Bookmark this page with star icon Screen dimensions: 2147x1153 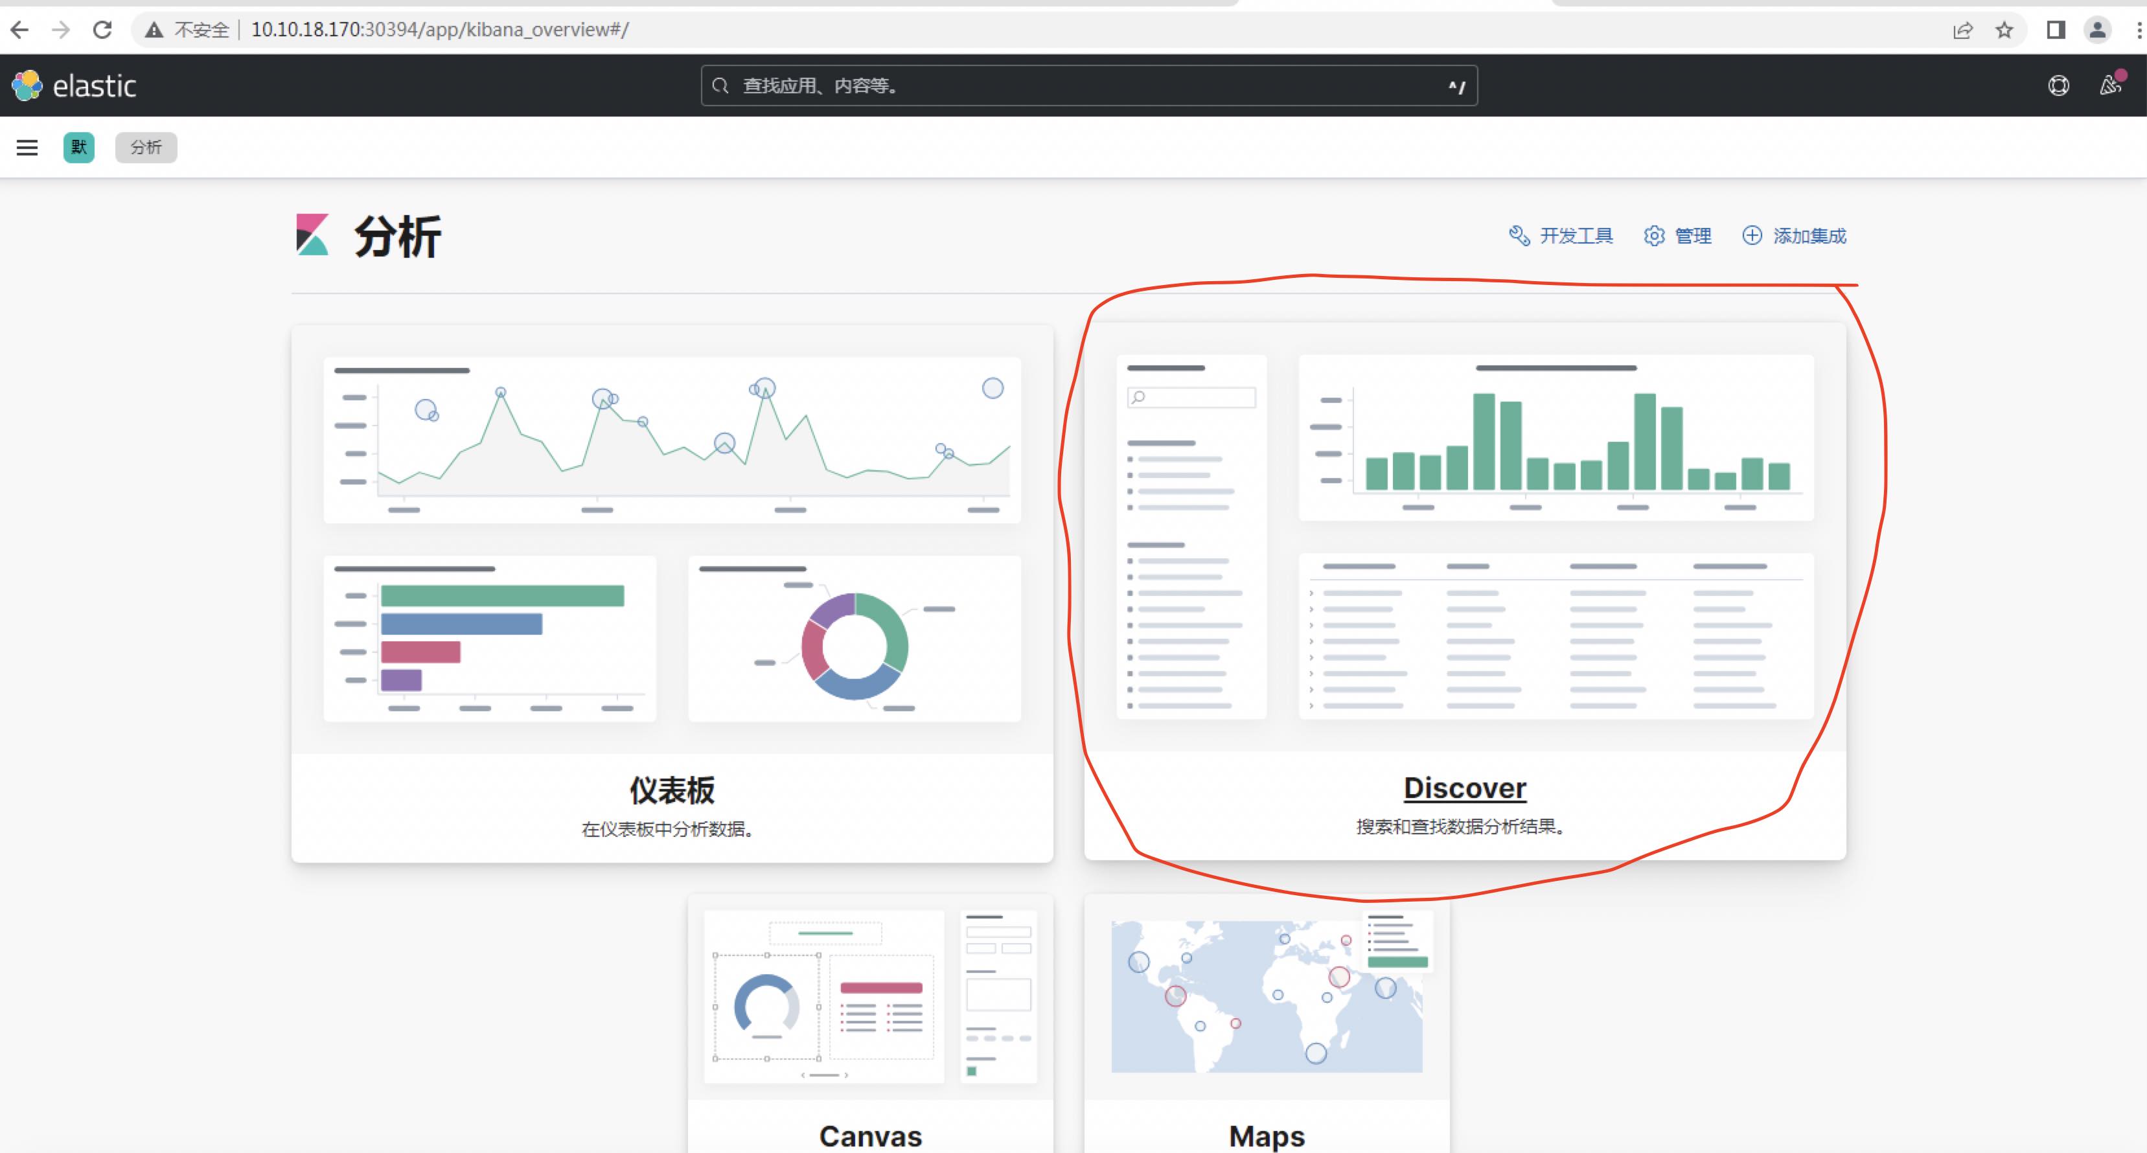point(2004,30)
